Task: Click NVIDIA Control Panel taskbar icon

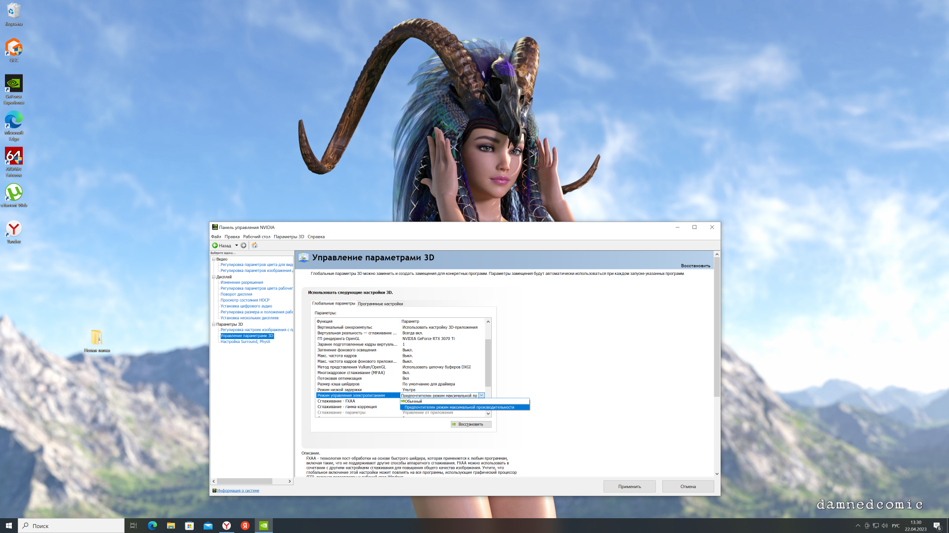Action: click(264, 526)
